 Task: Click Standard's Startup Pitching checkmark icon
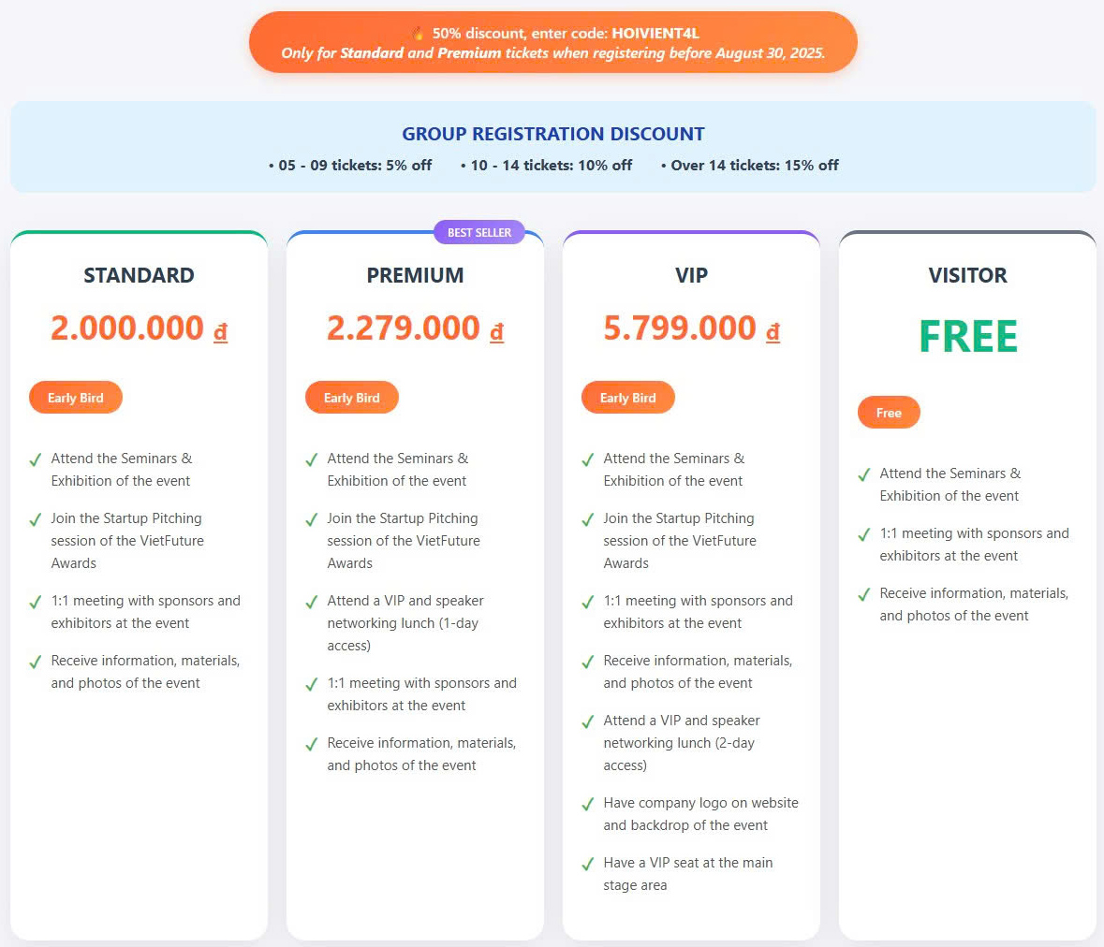[36, 520]
